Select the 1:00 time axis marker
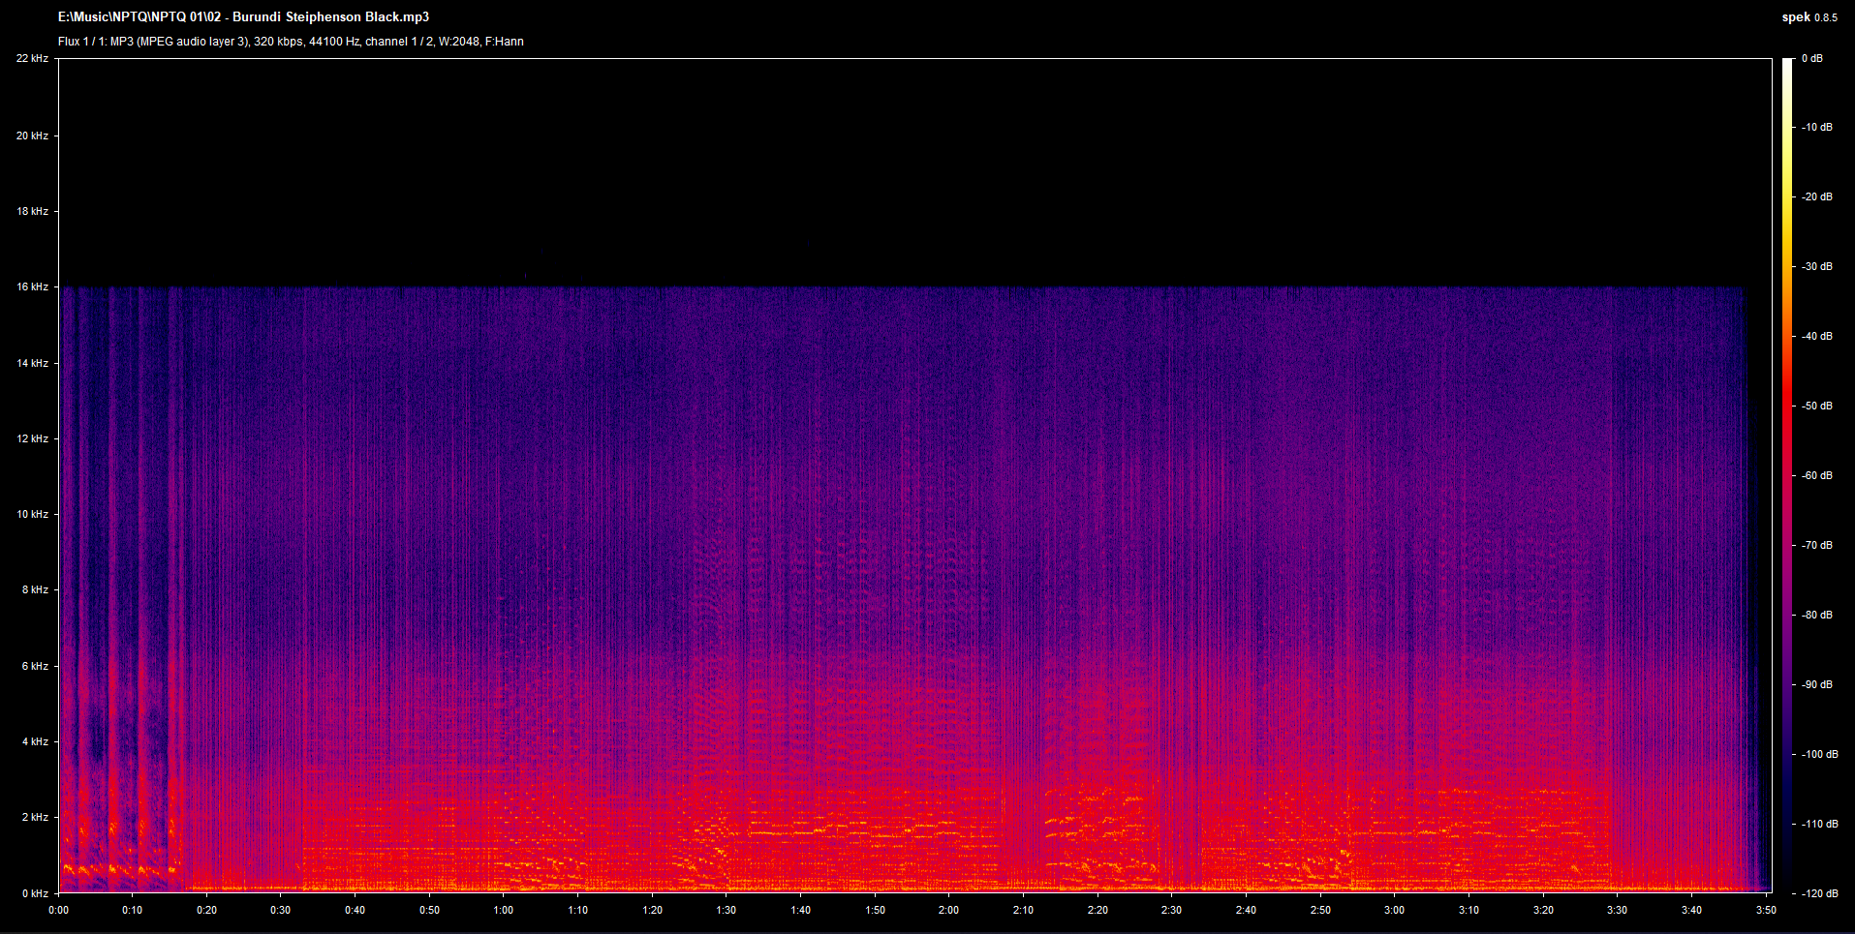The width and height of the screenshot is (1855, 934). (504, 910)
